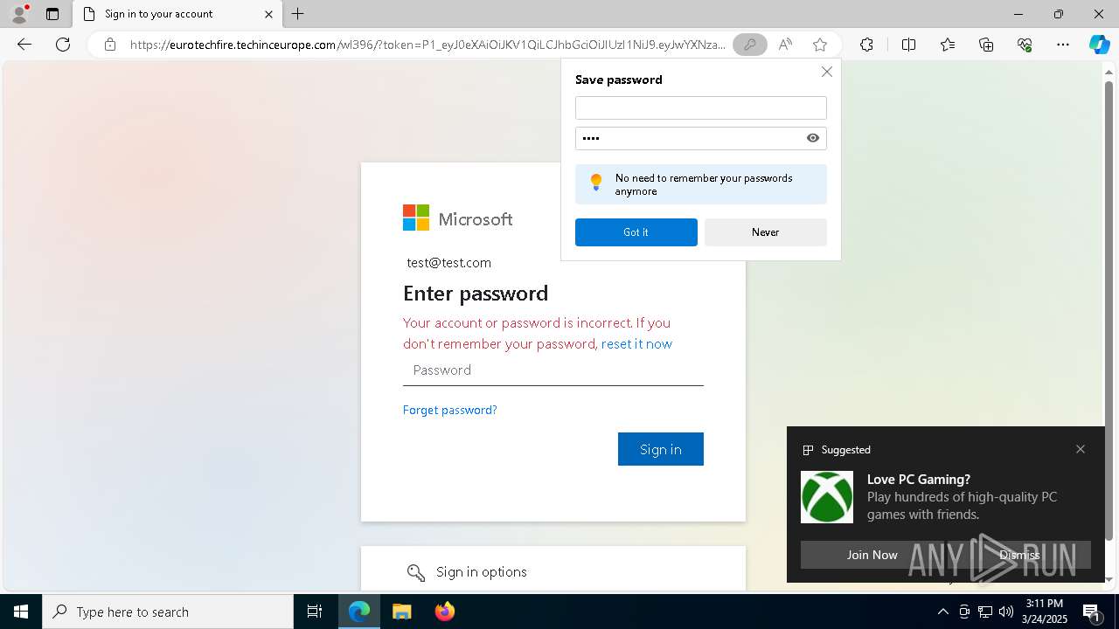The image size is (1119, 629).
Task: Click the address bar URL
Action: coord(427,45)
